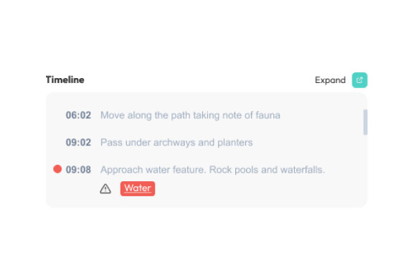Select the 09:08 timestamp
This screenshot has width=416, height=275.
point(78,170)
